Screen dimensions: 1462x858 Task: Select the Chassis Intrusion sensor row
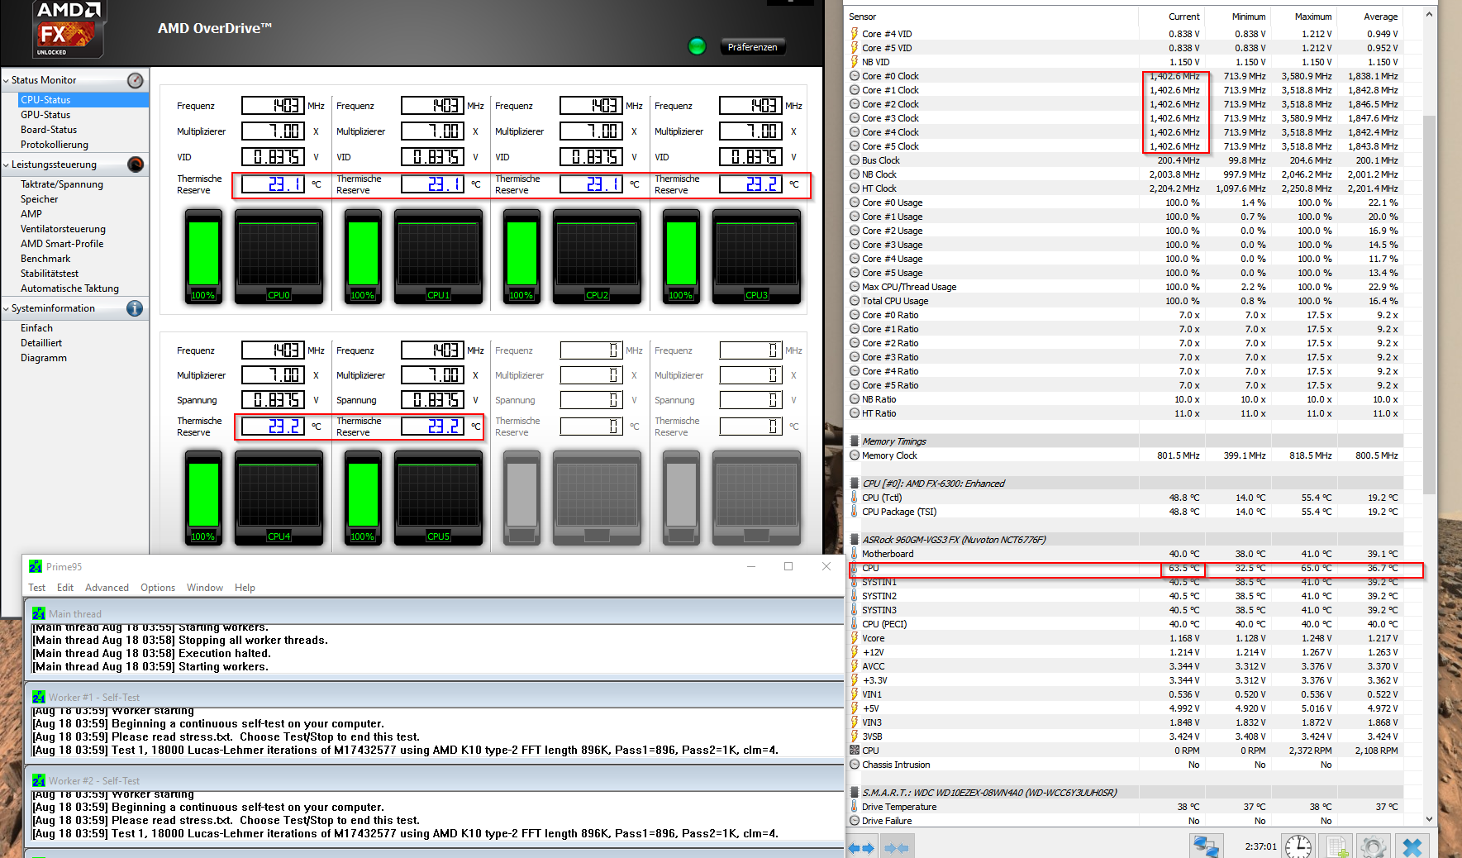tap(1126, 765)
